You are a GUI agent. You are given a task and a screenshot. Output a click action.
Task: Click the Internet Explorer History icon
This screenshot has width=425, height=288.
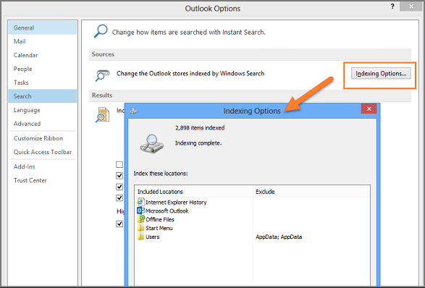tap(140, 202)
